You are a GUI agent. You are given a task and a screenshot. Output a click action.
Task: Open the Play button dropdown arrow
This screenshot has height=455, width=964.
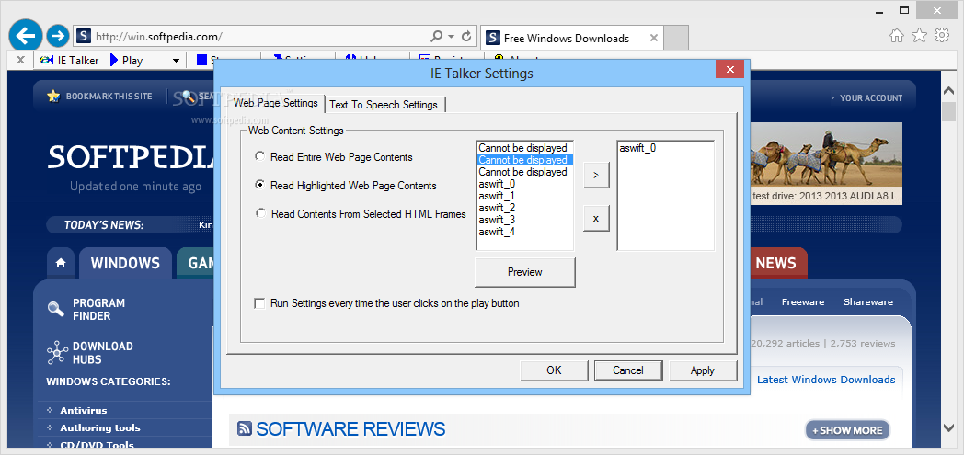coord(176,60)
